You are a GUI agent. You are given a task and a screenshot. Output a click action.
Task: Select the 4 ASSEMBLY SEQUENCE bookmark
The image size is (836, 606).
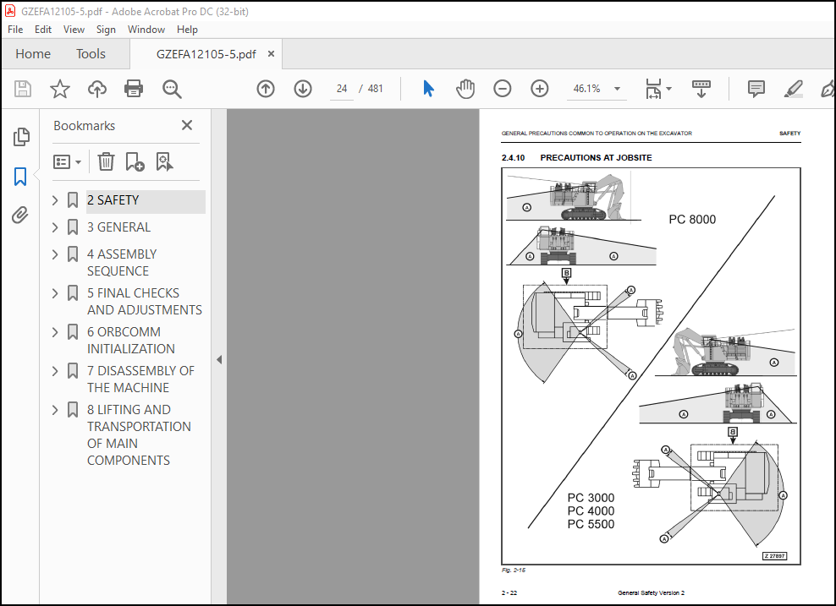point(122,263)
